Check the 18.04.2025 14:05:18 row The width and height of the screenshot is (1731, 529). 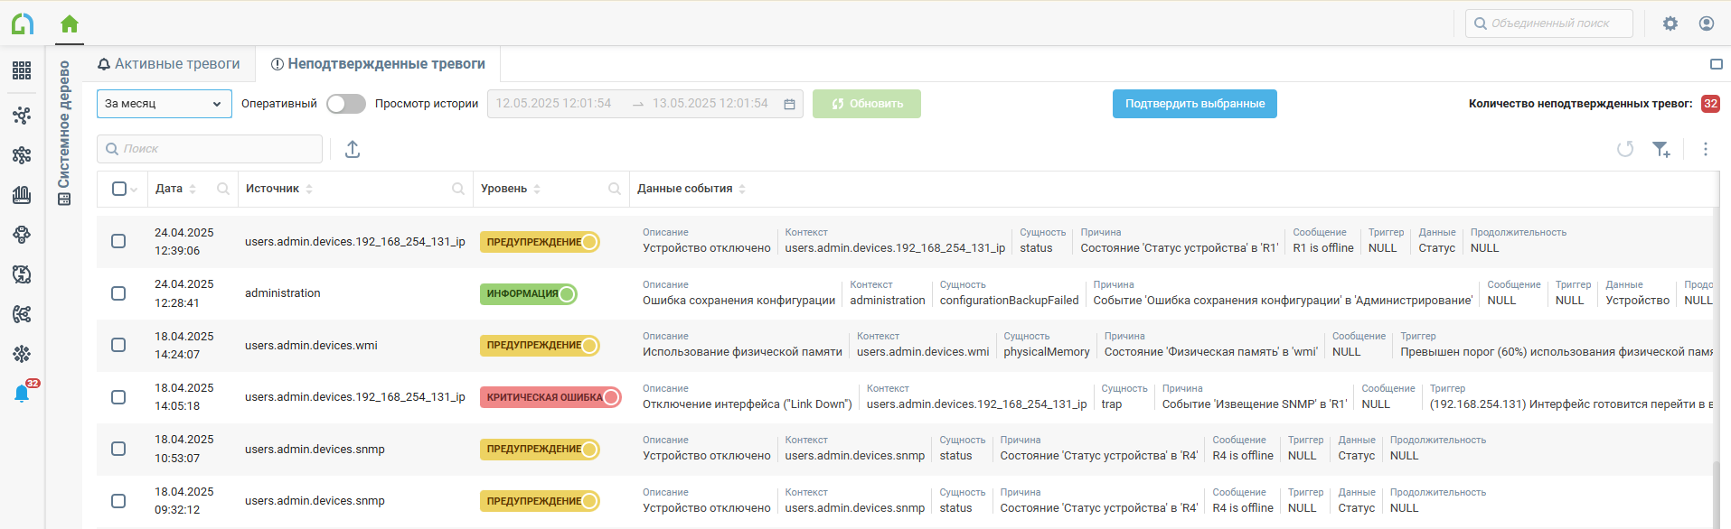(118, 397)
